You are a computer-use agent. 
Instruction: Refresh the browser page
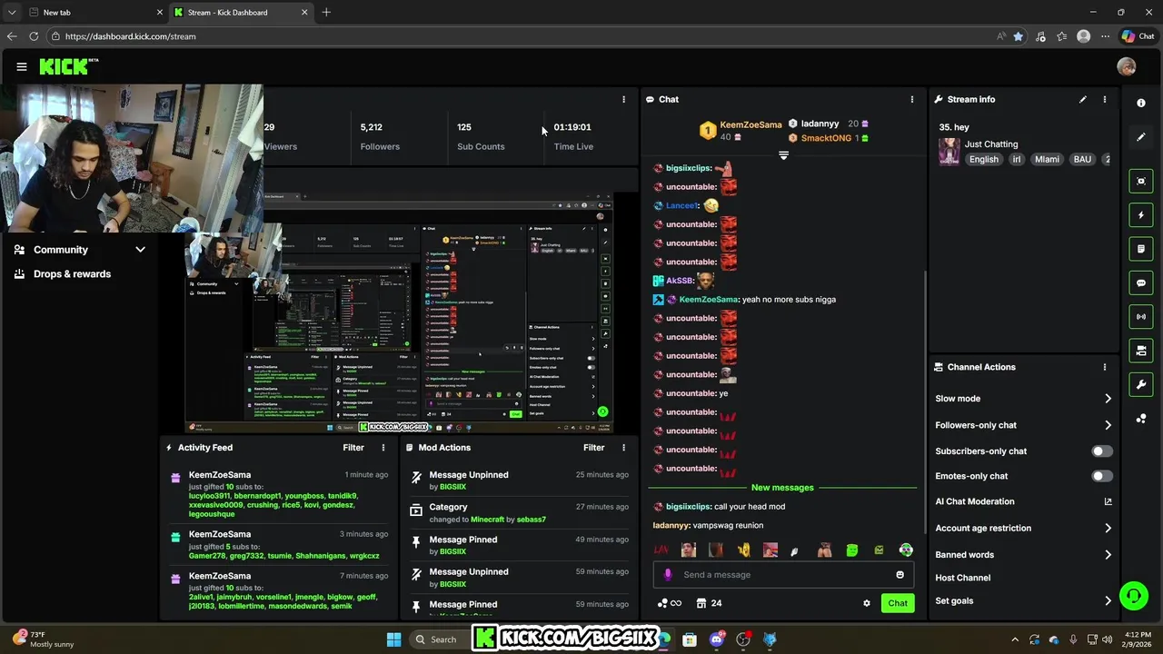click(34, 36)
